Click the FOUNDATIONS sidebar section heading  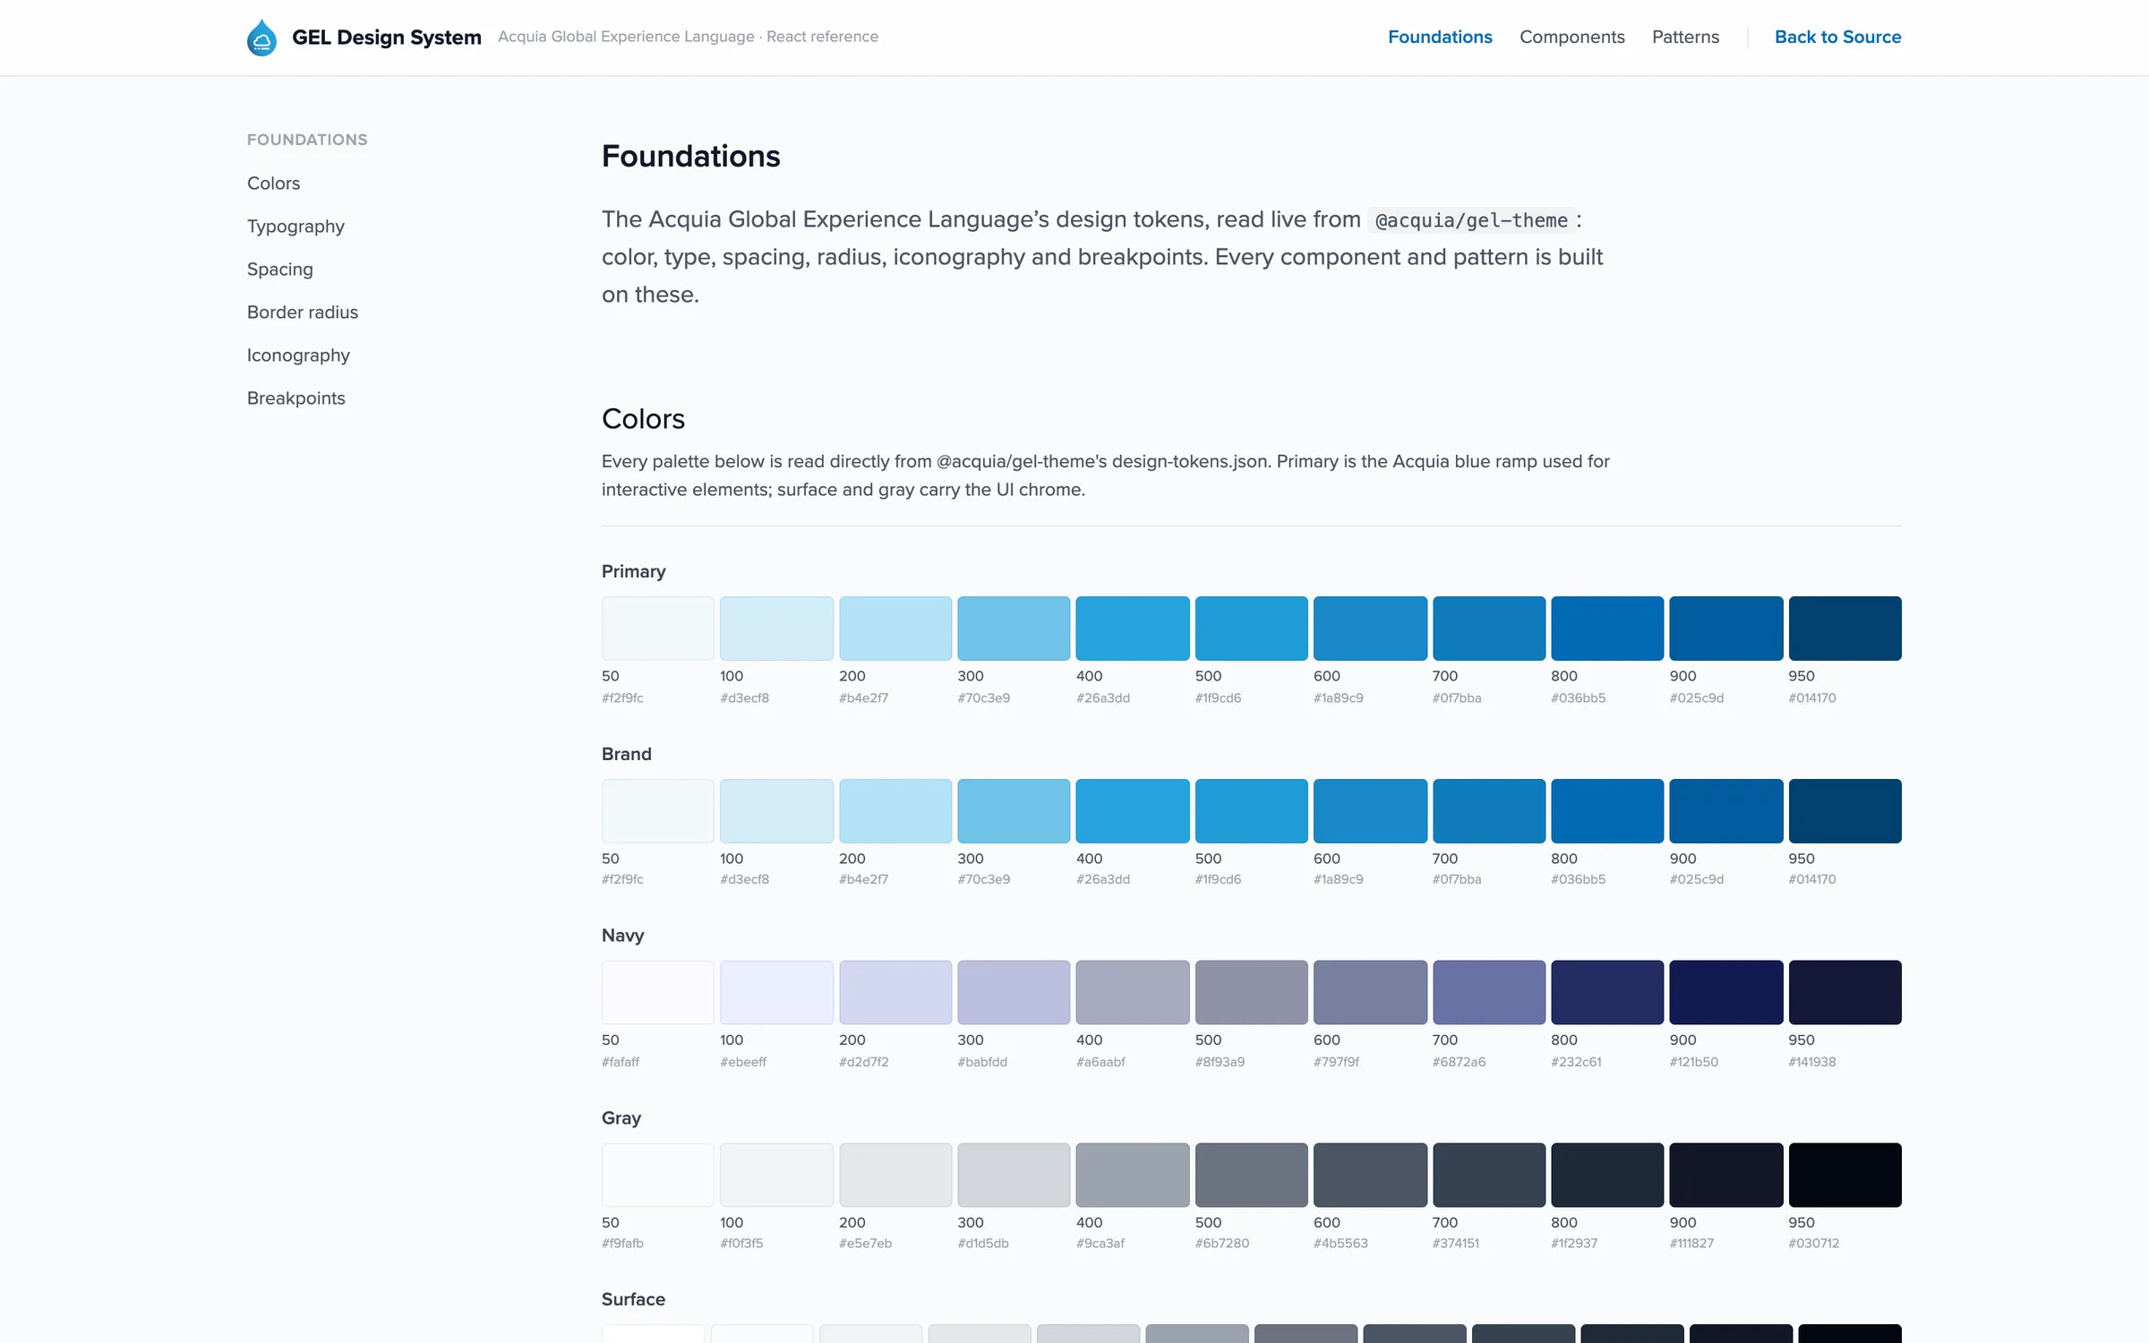tap(307, 140)
